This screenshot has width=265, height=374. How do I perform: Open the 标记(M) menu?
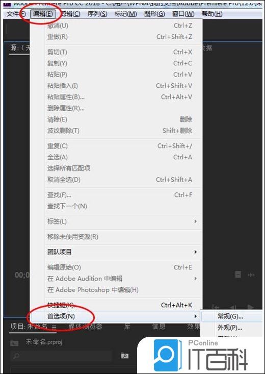pos(125,14)
